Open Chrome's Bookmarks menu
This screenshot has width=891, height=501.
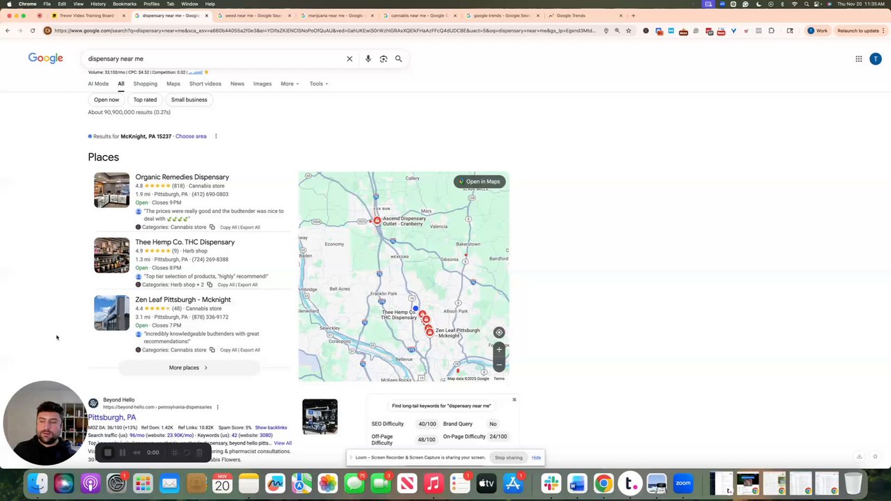tap(125, 3)
